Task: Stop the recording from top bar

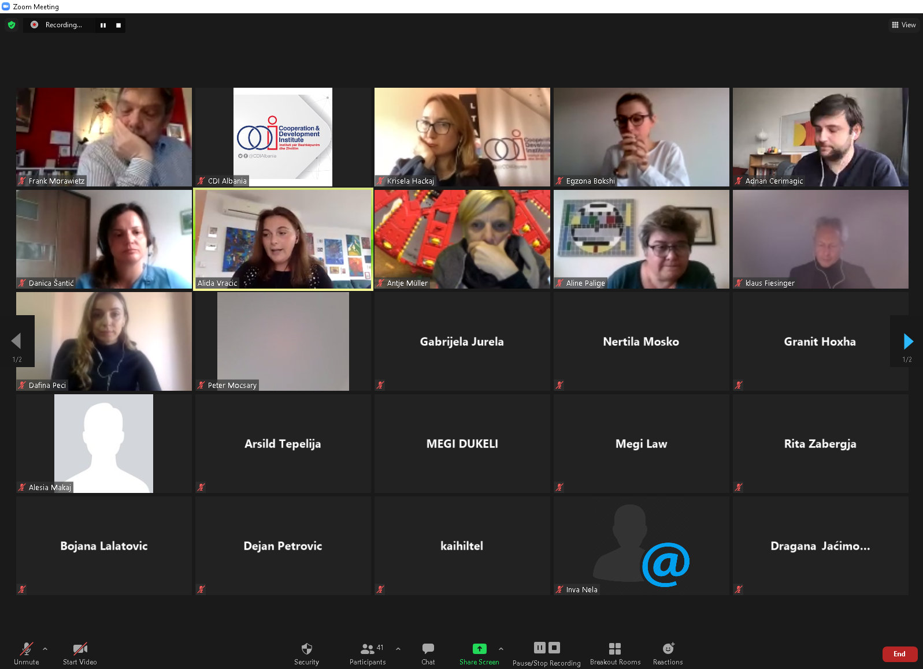Action: click(x=118, y=25)
